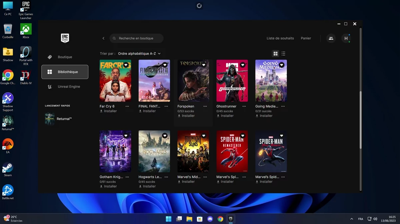This screenshot has width=400, height=224.
Task: Open File Explorer from the taskbar
Action: click(x=189, y=219)
